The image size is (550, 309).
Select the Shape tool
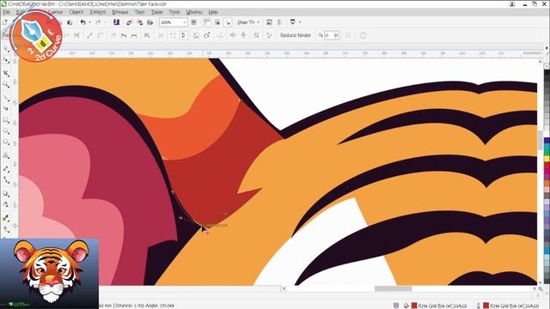[x=6, y=60]
